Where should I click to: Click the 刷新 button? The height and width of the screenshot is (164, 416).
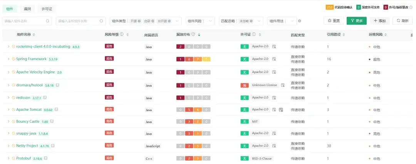(x=403, y=21)
